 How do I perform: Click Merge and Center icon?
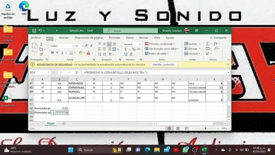pyautogui.click(x=114, y=49)
